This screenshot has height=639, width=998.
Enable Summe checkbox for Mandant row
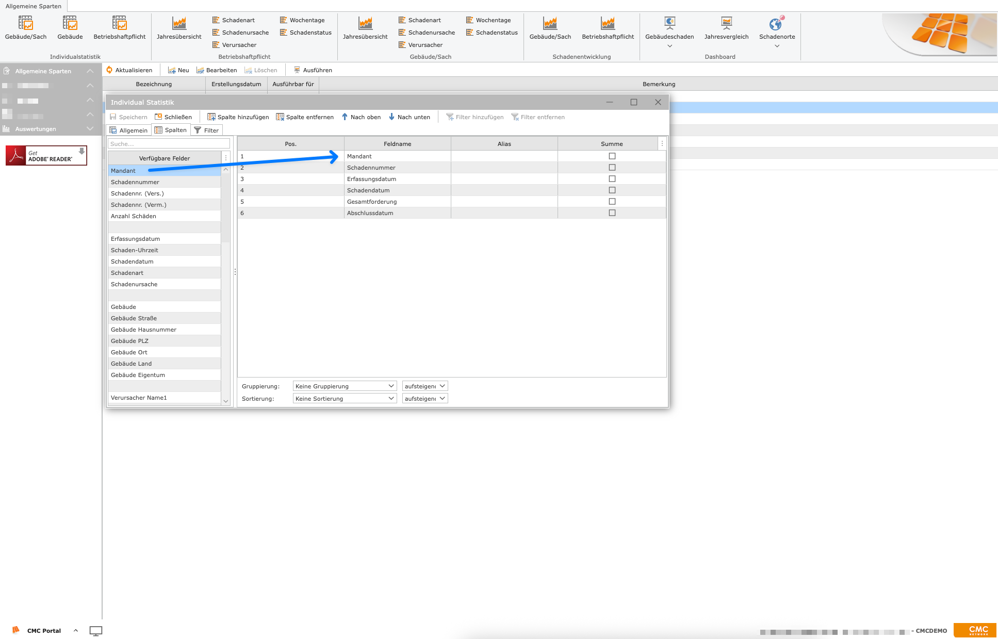(x=612, y=156)
